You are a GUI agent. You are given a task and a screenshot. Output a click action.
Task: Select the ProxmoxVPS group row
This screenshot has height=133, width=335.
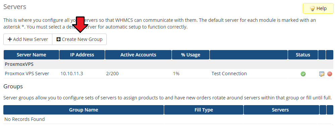[169, 64]
